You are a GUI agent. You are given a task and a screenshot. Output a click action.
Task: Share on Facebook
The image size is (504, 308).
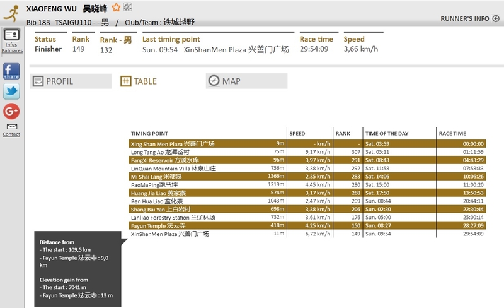(x=11, y=71)
